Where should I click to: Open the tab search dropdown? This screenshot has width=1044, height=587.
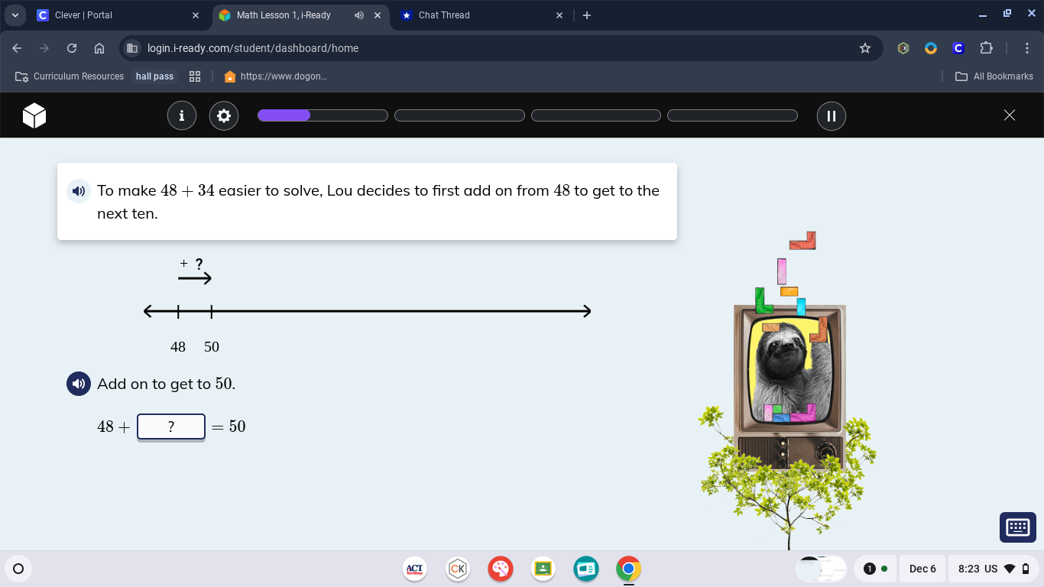click(x=15, y=15)
